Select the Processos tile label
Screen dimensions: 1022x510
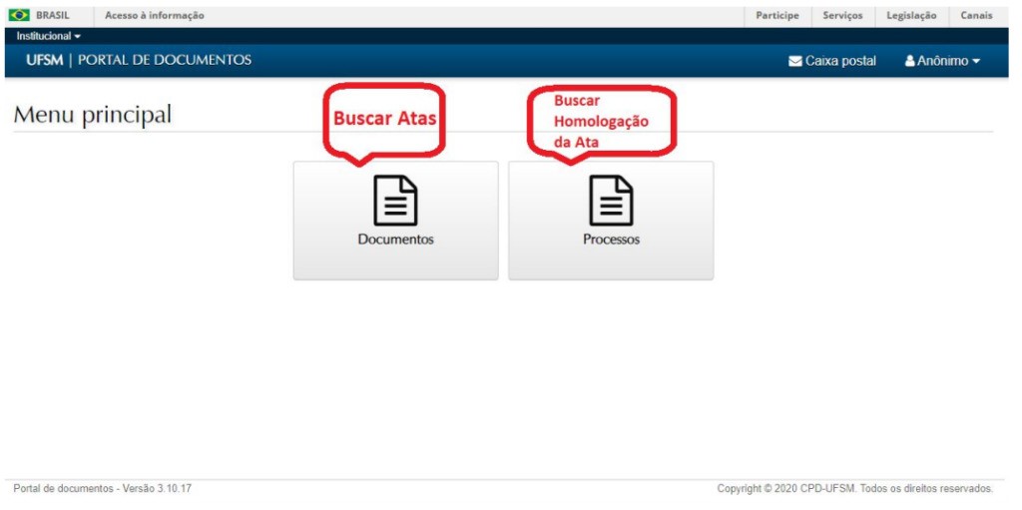pos(611,240)
